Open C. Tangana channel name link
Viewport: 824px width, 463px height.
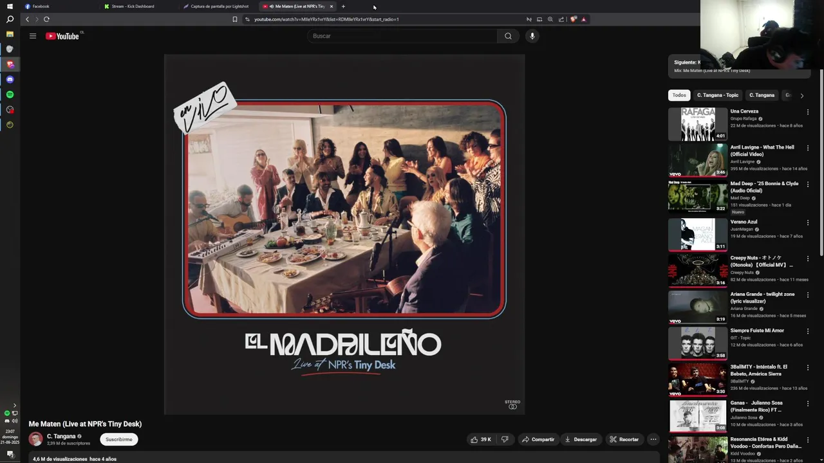point(61,436)
